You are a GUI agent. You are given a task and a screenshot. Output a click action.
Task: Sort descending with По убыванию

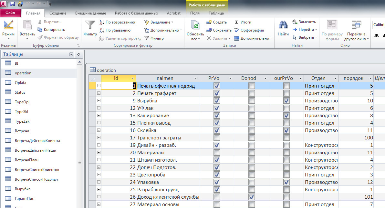[115, 30]
